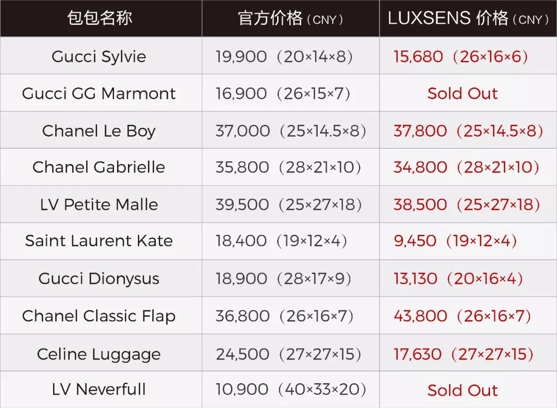Image resolution: width=557 pixels, height=408 pixels.
Task: Select the Gucci GG Marmont row name
Action: coord(99,93)
